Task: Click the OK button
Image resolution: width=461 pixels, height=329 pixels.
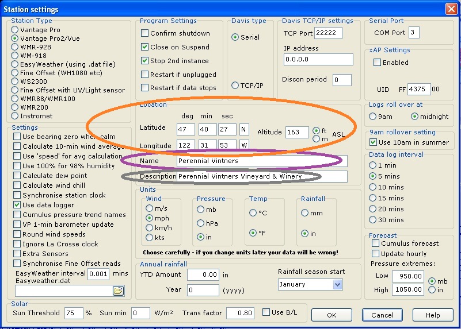Action: tap(331, 315)
